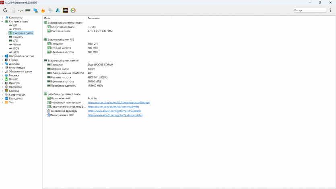Open the monitor diagnostics toolbar icon
Viewport: 336px width, 189px height.
point(35,10)
